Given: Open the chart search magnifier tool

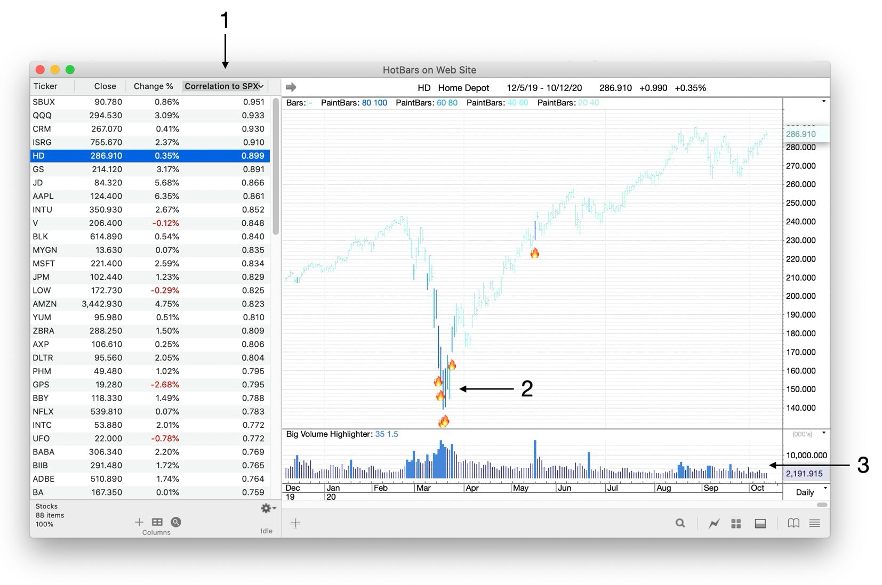Looking at the screenshot, I should (x=680, y=523).
